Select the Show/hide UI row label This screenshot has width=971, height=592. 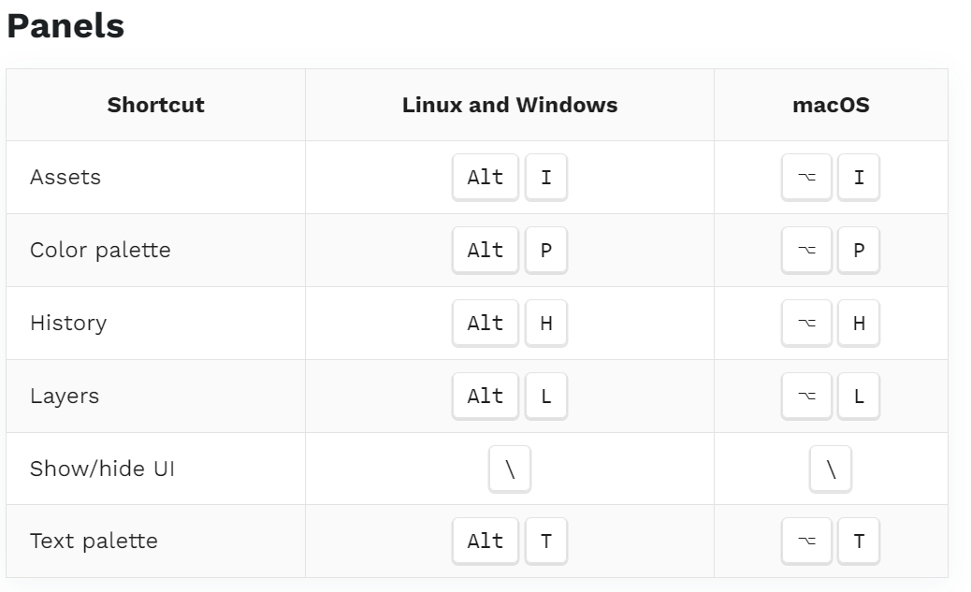(102, 469)
